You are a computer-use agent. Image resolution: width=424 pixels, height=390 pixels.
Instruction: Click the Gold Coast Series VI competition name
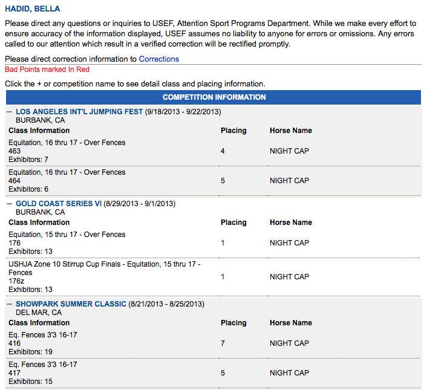[x=59, y=204]
